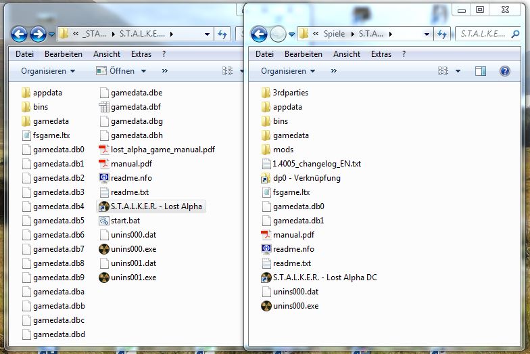Go back in the left Explorer window

pos(19,34)
